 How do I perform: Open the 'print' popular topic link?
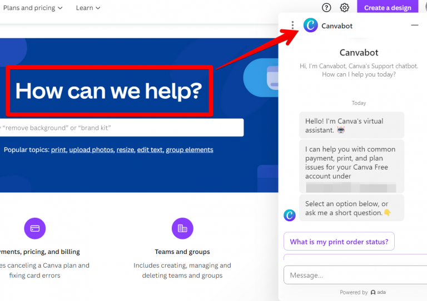pos(58,150)
